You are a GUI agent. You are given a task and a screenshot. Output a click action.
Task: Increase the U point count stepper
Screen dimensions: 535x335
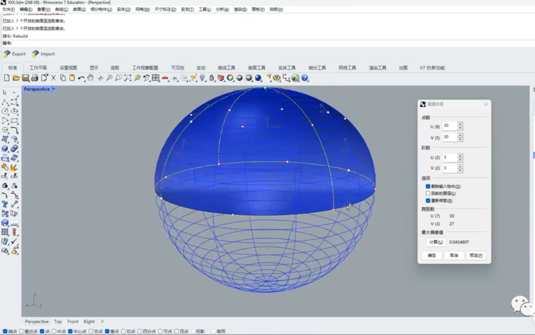pos(461,124)
